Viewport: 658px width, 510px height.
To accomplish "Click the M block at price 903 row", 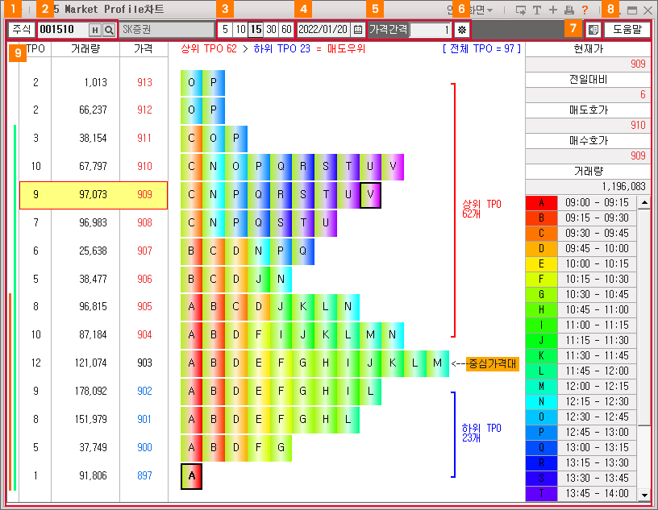I will point(438,363).
